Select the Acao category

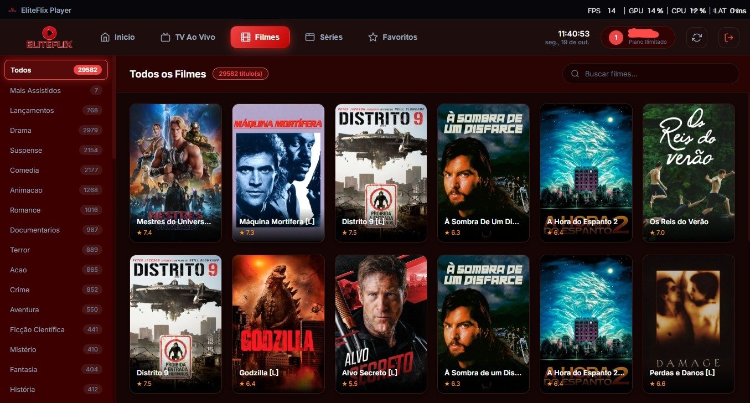pyautogui.click(x=56, y=270)
